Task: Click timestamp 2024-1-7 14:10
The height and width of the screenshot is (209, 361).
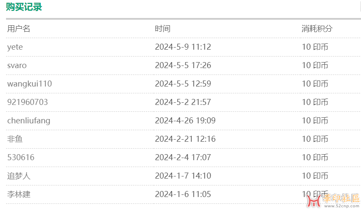Action: (x=183, y=176)
